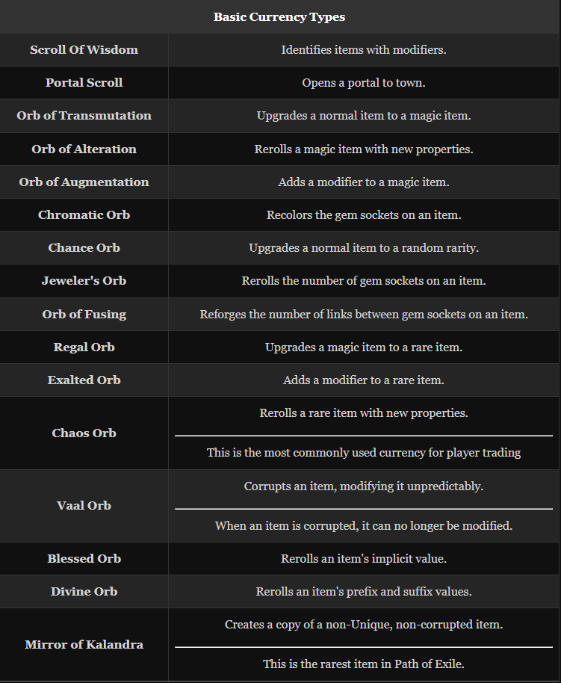Click the Mirror of Kalandra name
561x683 pixels.
click(x=84, y=645)
